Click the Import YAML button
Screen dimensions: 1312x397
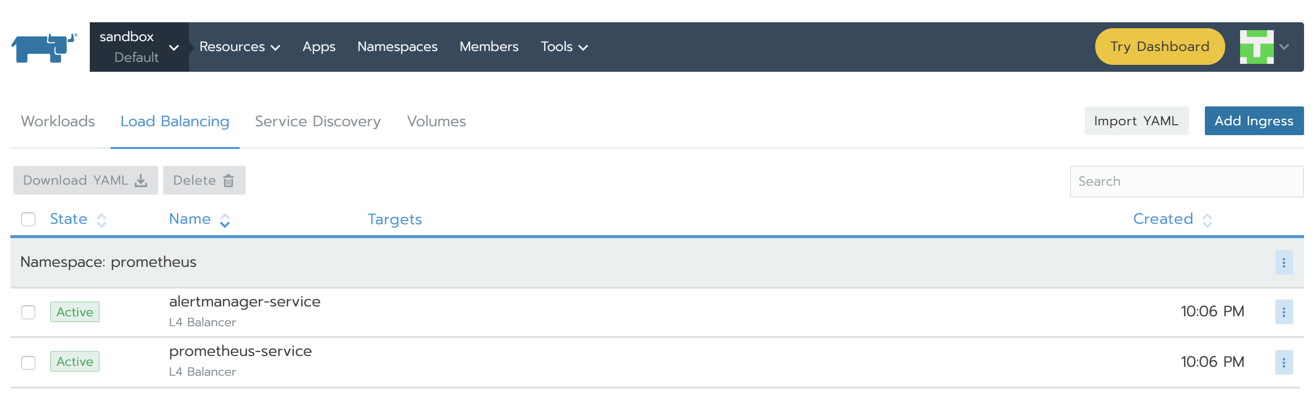[x=1136, y=121]
